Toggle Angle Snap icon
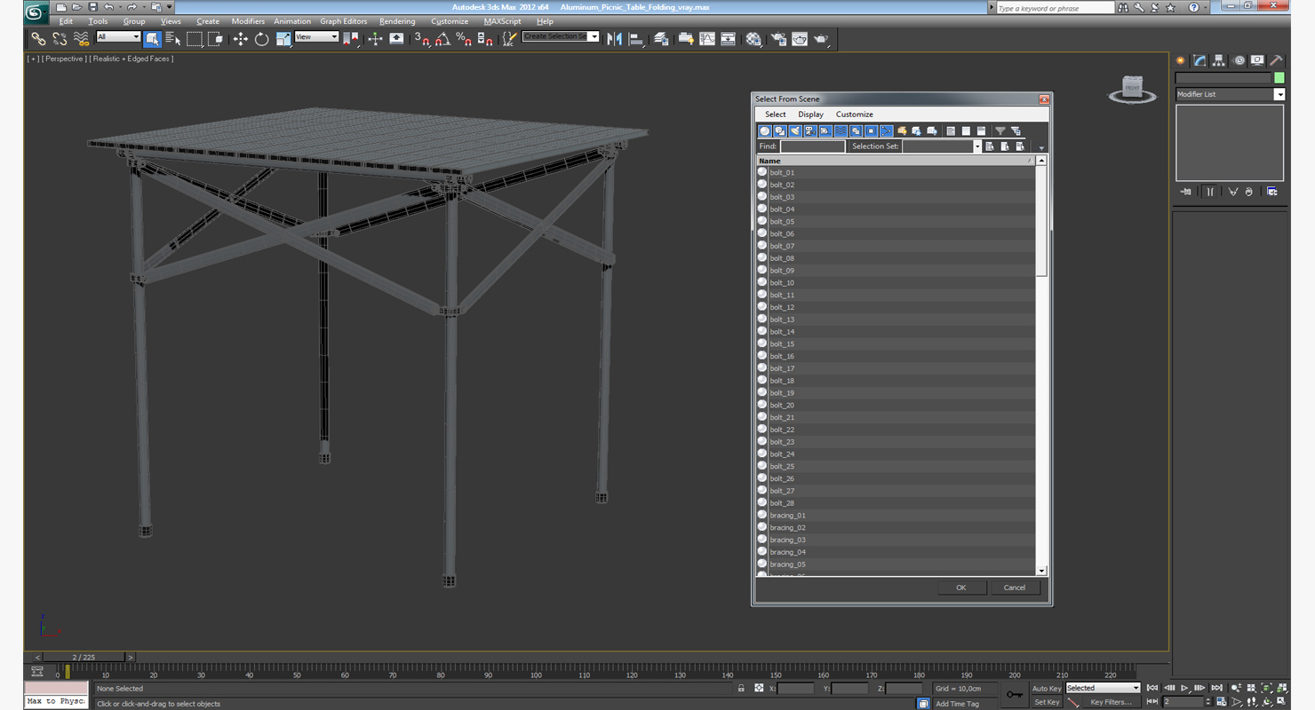1315x710 pixels. (442, 39)
